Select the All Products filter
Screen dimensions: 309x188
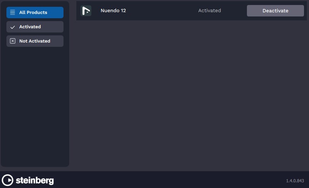(35, 13)
